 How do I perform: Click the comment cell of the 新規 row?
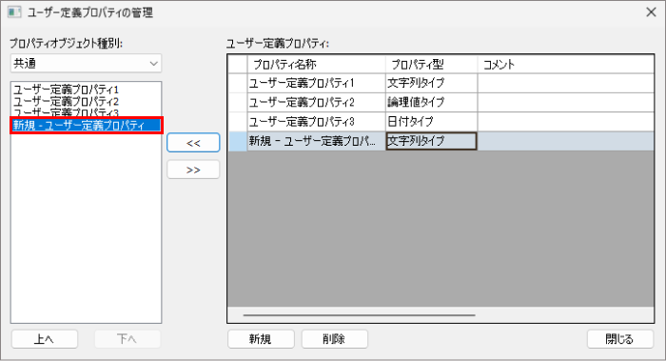click(566, 141)
